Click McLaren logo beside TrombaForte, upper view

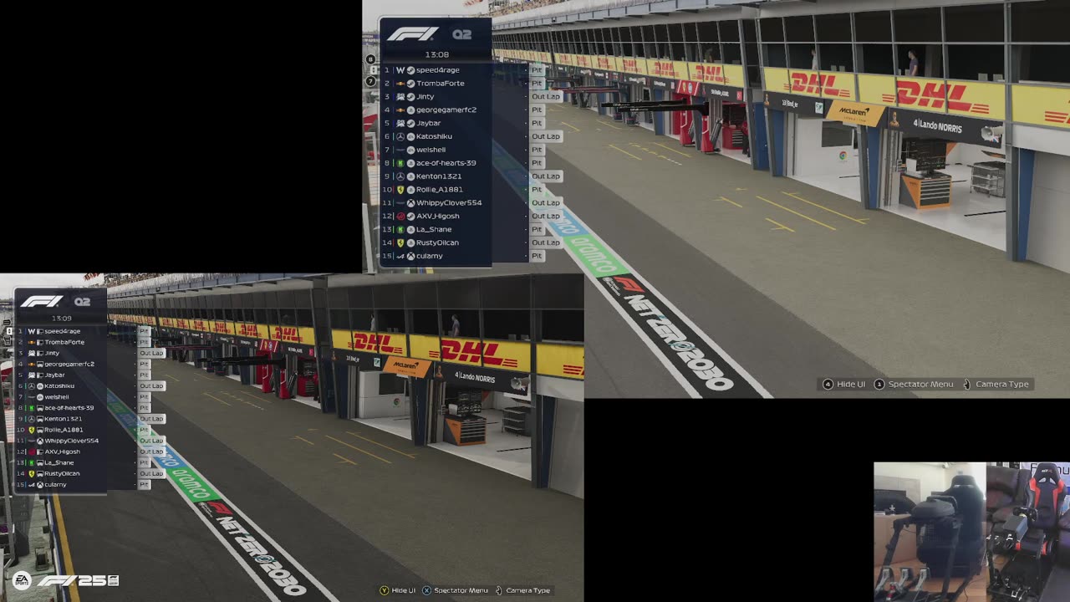[x=400, y=84]
